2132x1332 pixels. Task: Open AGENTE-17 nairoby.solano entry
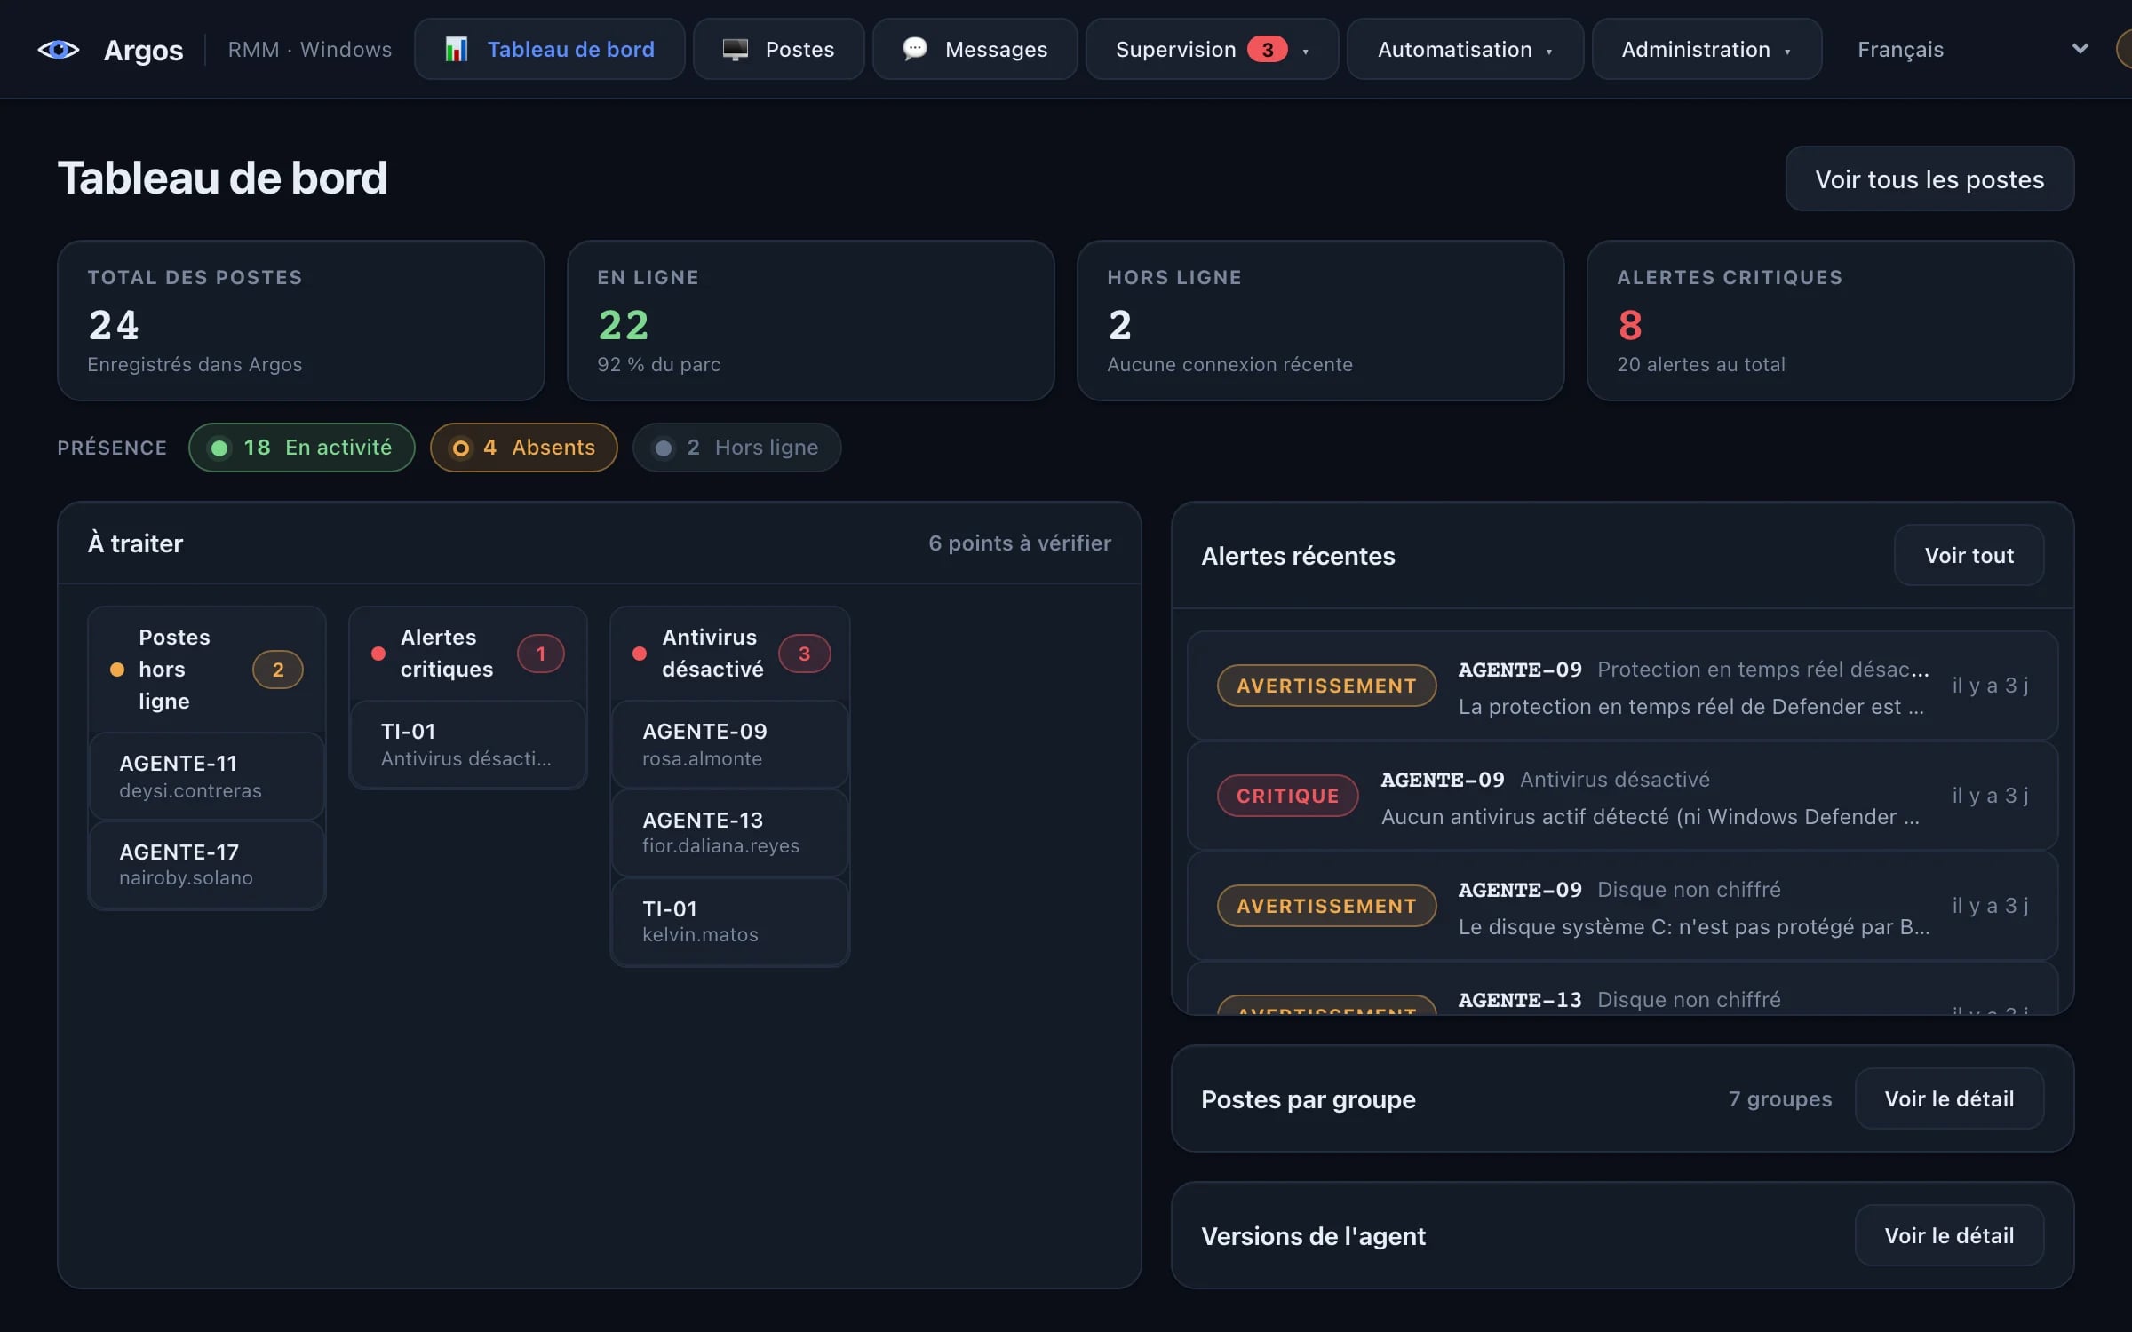point(206,864)
